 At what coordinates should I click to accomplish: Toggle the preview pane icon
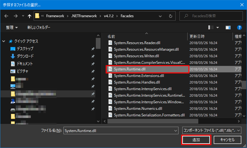tap(228, 28)
